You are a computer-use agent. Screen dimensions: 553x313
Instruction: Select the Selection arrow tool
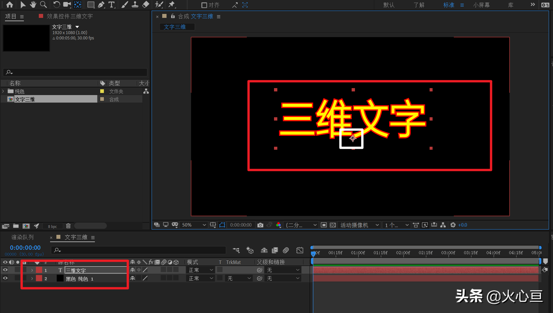[x=23, y=5]
